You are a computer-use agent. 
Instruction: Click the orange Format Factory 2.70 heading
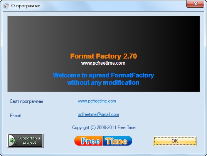103,56
